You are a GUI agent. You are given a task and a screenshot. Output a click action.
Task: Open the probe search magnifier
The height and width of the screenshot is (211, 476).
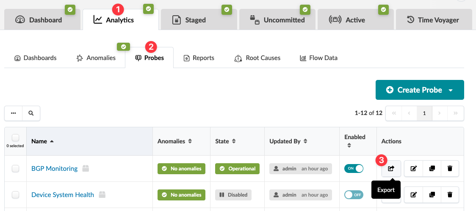point(31,113)
